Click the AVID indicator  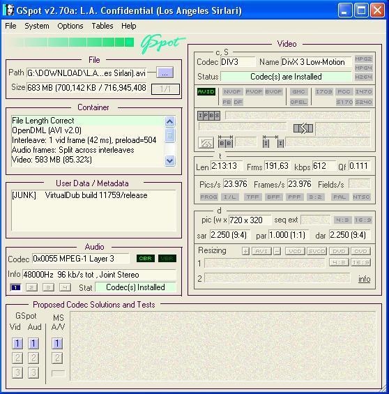click(x=206, y=92)
